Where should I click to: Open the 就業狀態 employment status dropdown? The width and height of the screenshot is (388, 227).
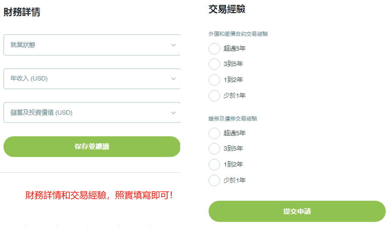[92, 45]
